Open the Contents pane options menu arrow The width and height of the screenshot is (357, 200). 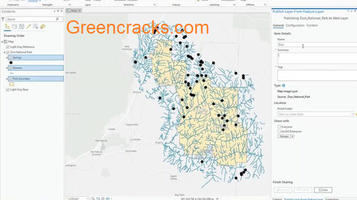(x=54, y=11)
